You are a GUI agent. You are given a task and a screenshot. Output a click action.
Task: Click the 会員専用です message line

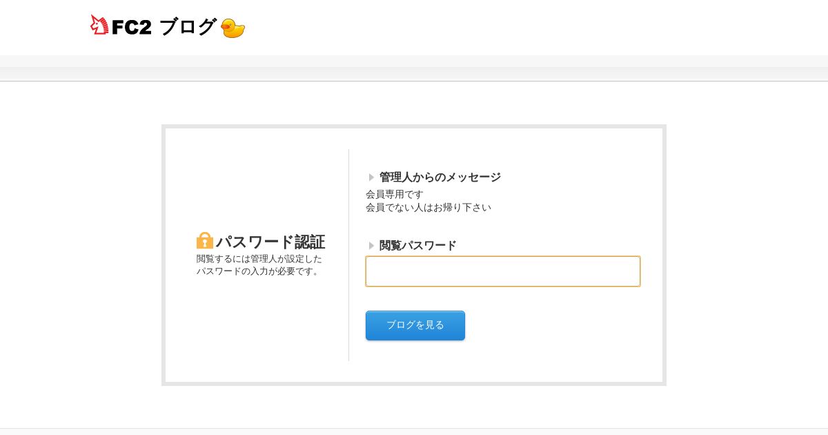coord(395,195)
